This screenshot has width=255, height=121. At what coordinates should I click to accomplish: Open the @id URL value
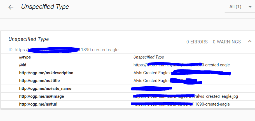pyautogui.click(x=182, y=65)
